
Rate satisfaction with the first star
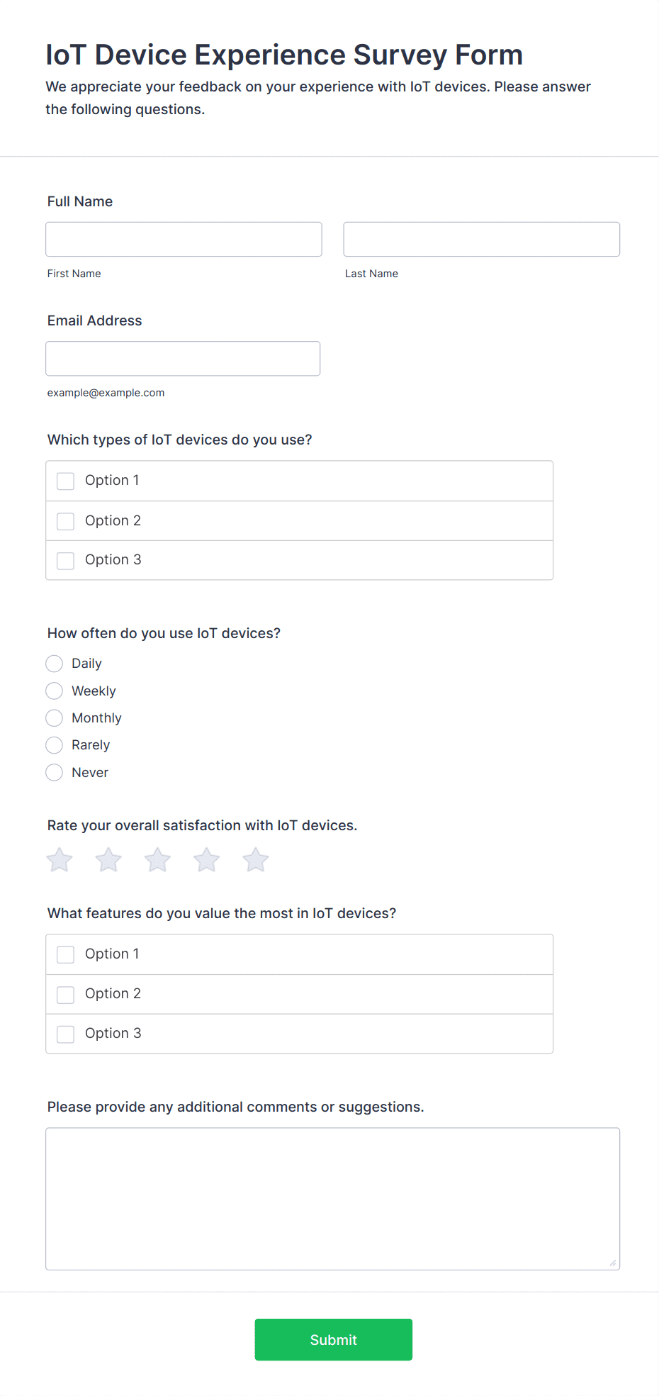coord(60,860)
